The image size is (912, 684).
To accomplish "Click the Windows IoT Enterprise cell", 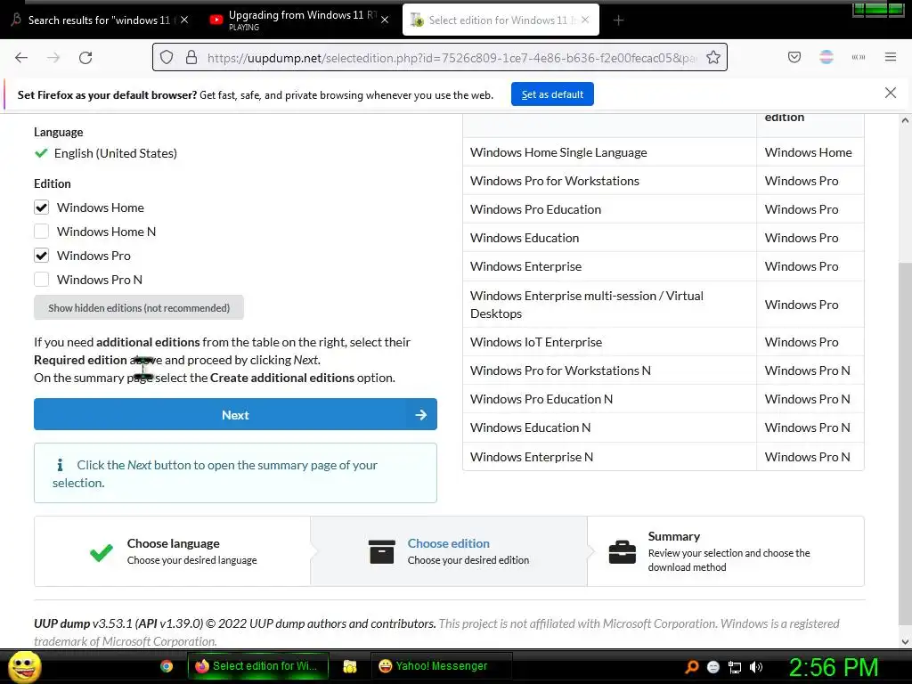I will tap(609, 342).
